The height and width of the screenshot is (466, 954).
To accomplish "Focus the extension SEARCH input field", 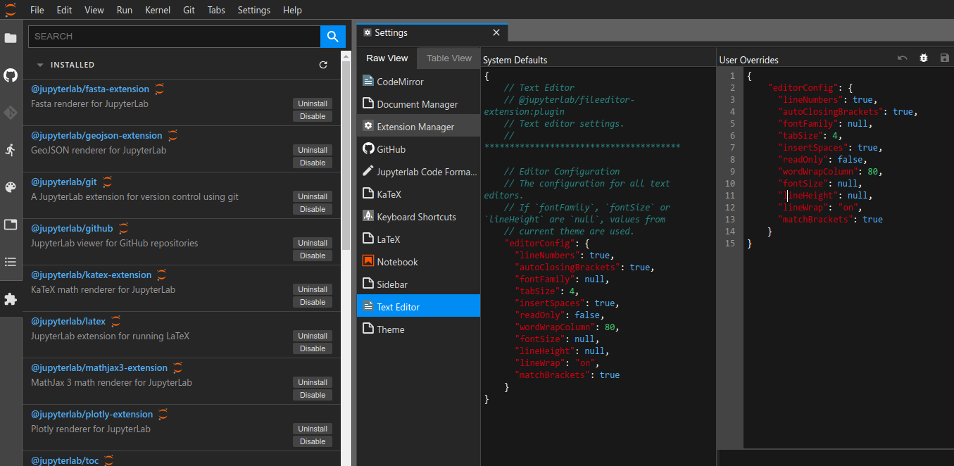I will tap(174, 36).
